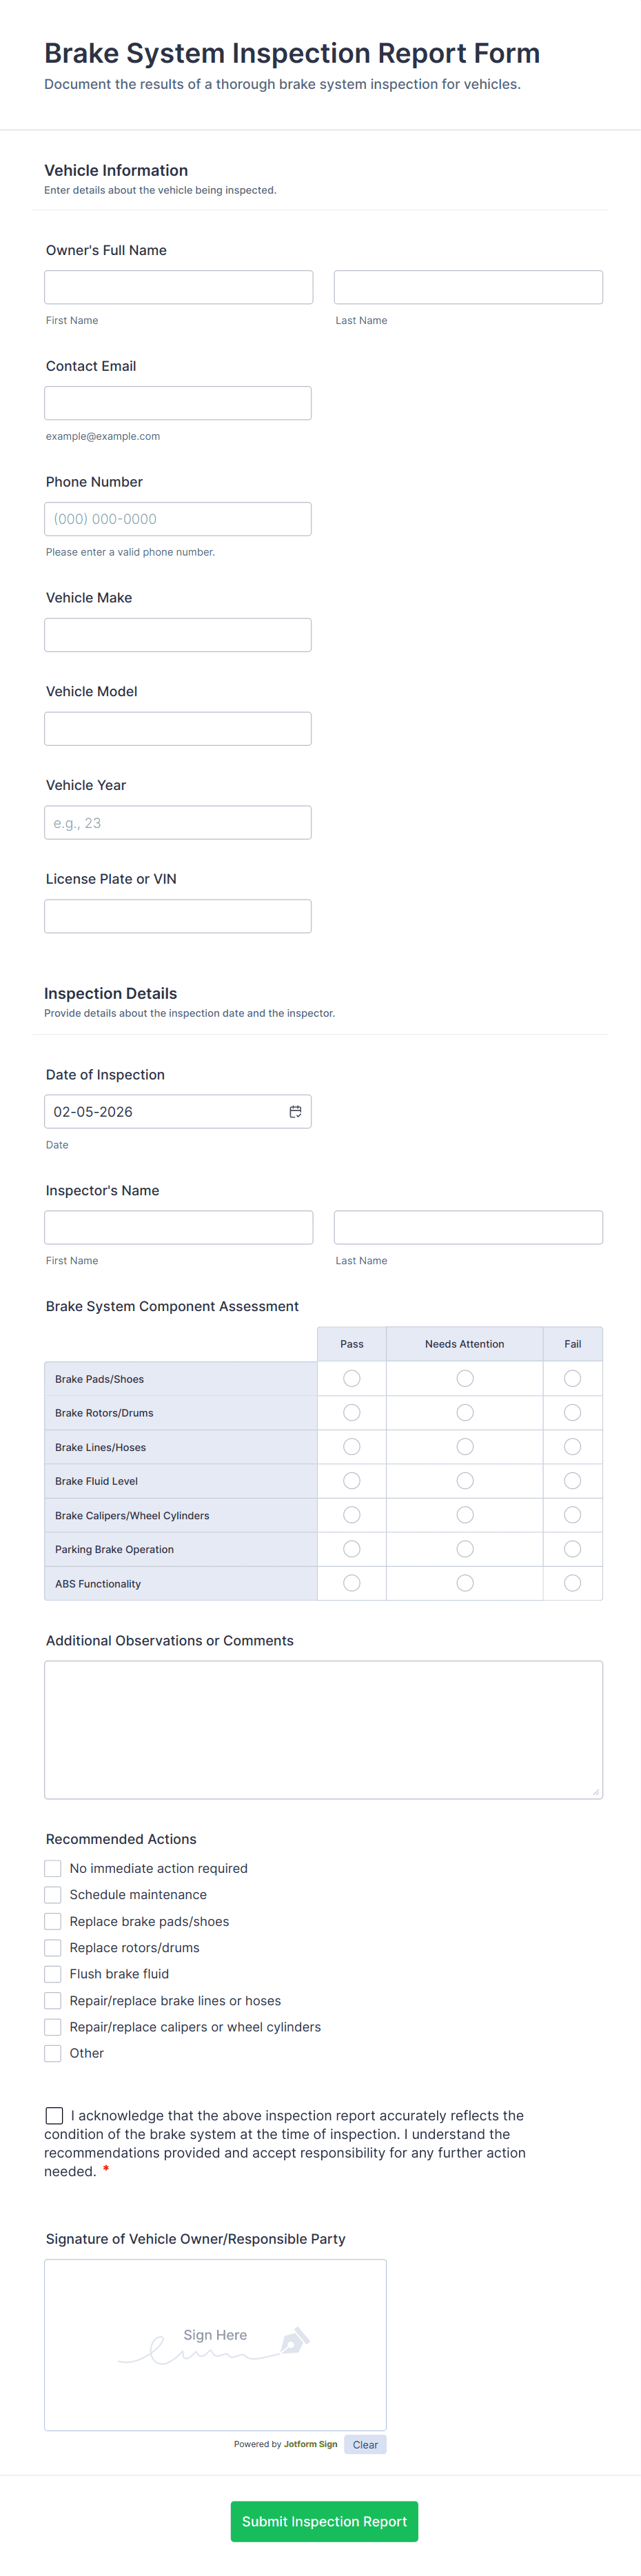Open the Jotform Sign link
The image size is (641, 2576).
click(310, 2444)
